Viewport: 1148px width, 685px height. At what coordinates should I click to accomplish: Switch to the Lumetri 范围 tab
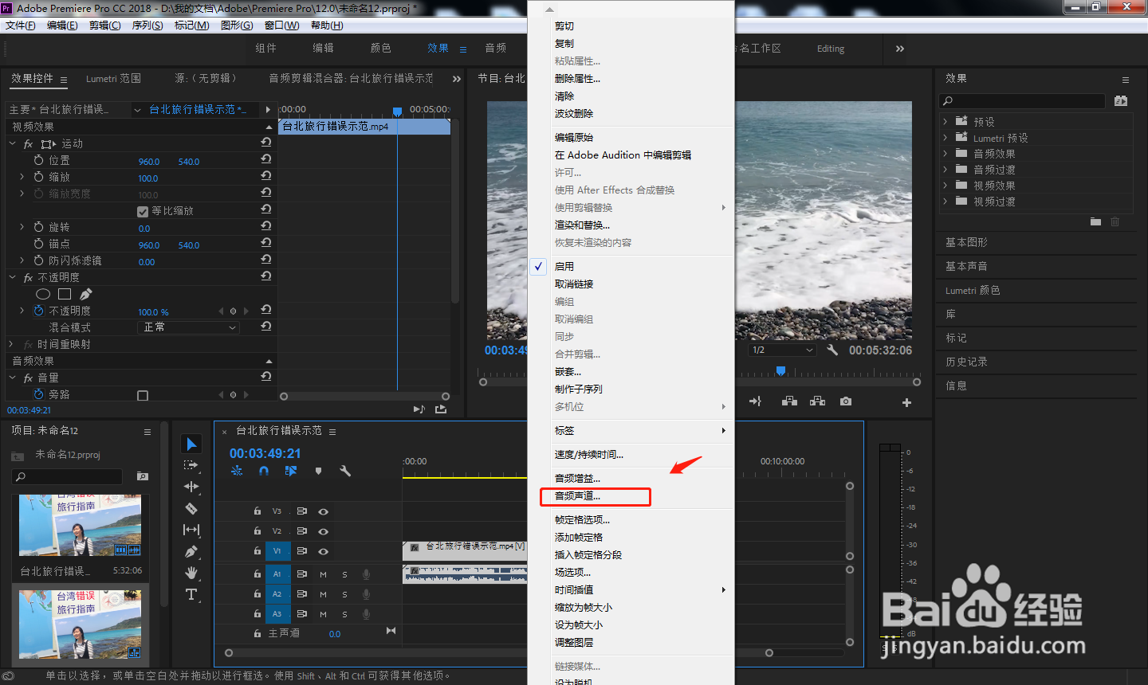tap(113, 78)
